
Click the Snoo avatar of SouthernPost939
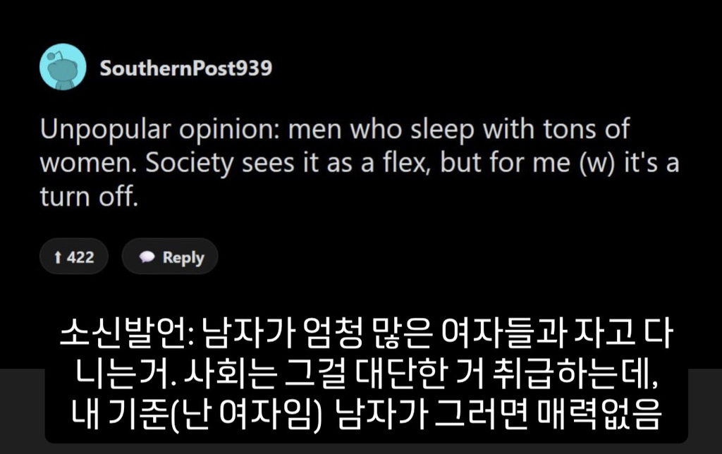pyautogui.click(x=63, y=67)
